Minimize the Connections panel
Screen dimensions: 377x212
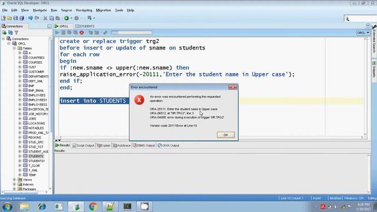pyautogui.click(x=49, y=26)
